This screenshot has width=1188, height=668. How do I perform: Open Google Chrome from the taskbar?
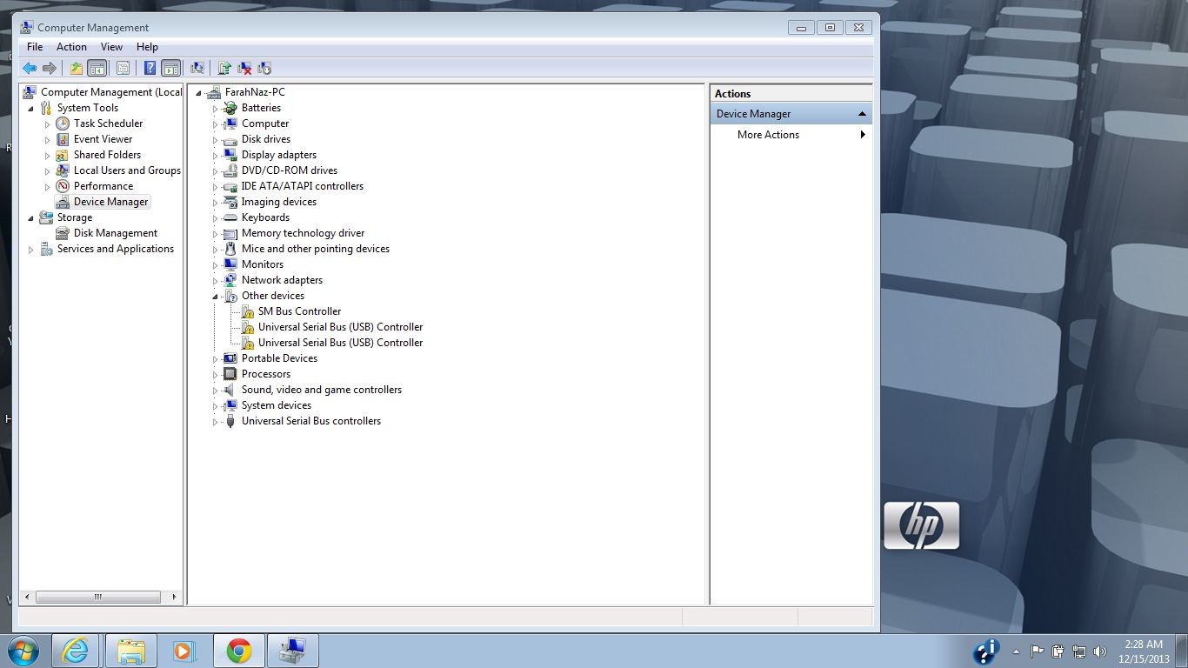click(238, 651)
